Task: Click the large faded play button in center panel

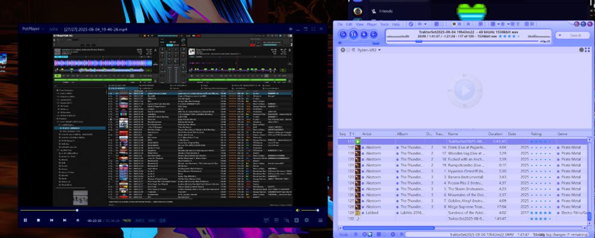Action: pos(465,91)
